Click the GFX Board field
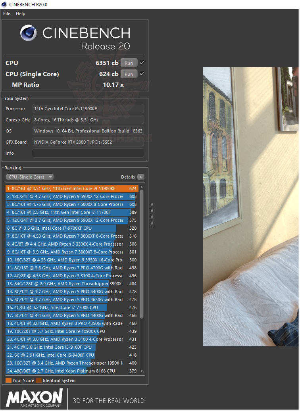Screen dimensions: 300x411 click(88, 142)
